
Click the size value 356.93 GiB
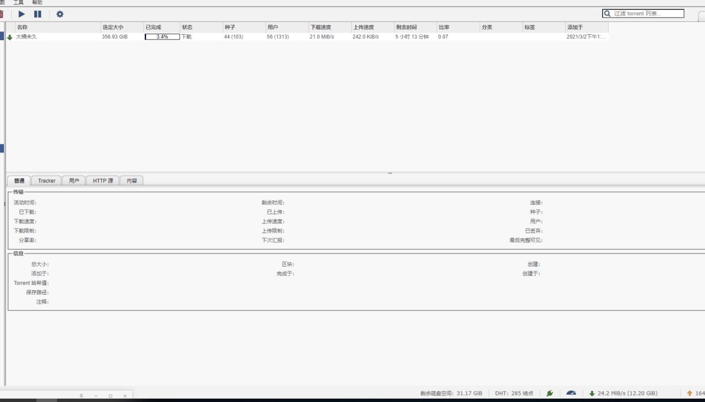pyautogui.click(x=115, y=37)
